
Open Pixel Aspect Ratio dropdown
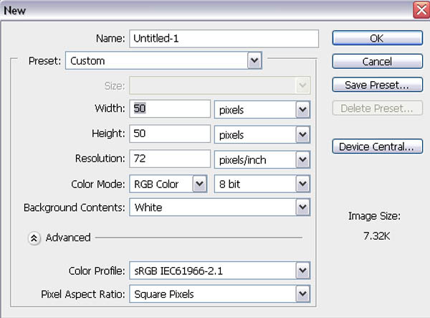302,294
